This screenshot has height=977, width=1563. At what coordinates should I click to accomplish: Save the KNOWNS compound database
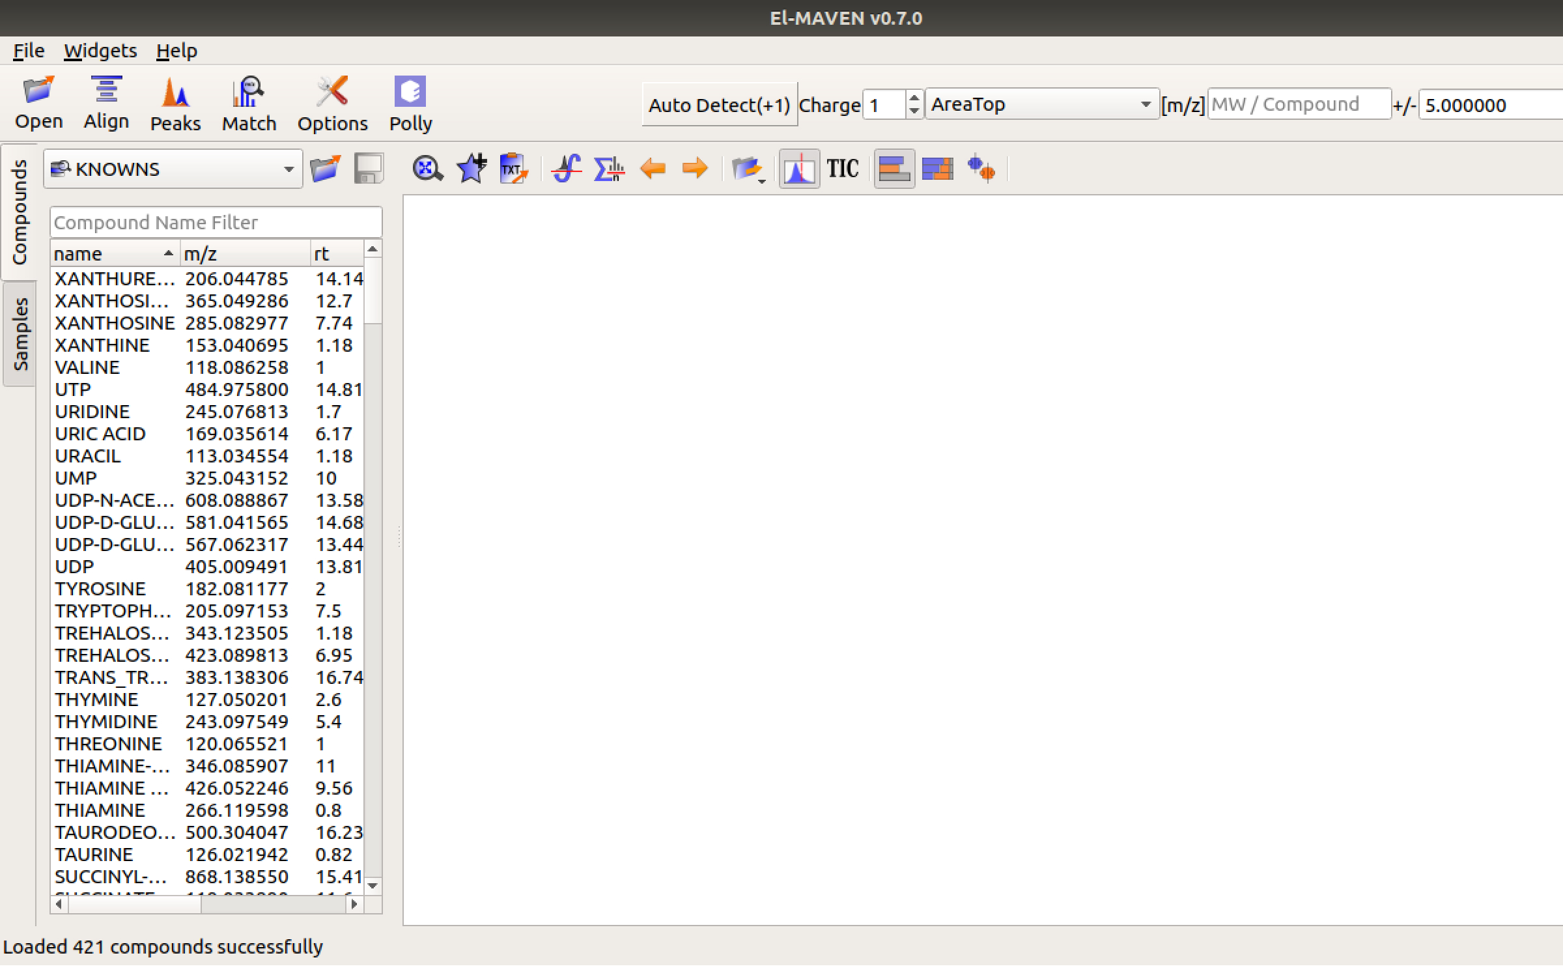click(x=367, y=169)
